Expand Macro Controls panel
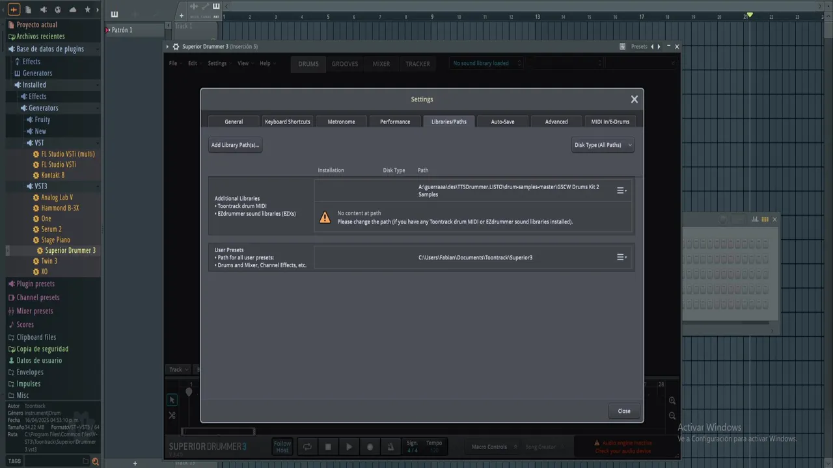Image resolution: width=833 pixels, height=468 pixels. point(493,447)
